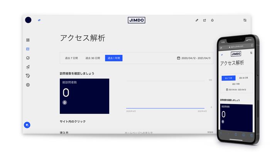
Task: Click the top-right switch account icon
Action: pos(245,20)
